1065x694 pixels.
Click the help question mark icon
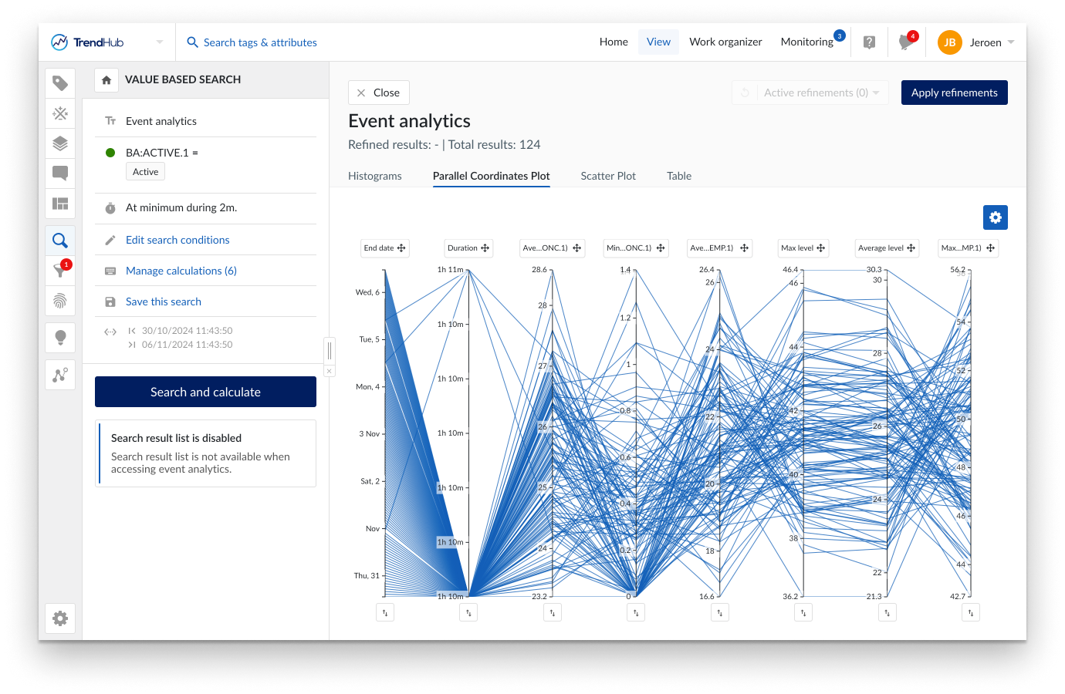869,42
